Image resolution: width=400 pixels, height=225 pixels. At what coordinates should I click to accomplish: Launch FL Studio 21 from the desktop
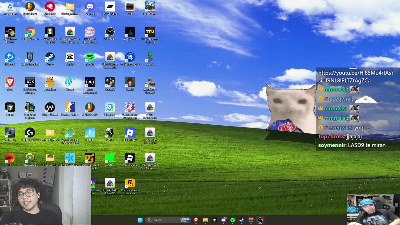coord(30,8)
